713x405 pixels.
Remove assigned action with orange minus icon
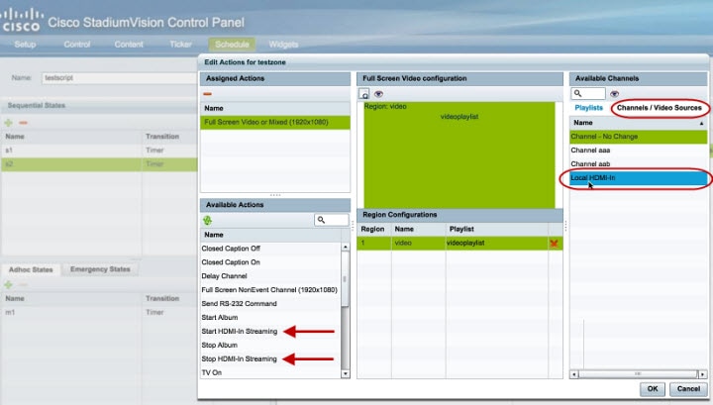click(207, 94)
